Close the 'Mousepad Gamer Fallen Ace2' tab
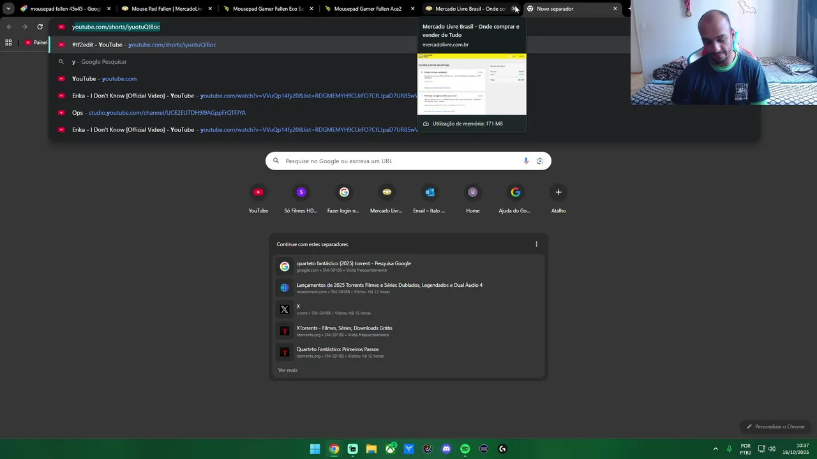817x459 pixels. pos(413,9)
